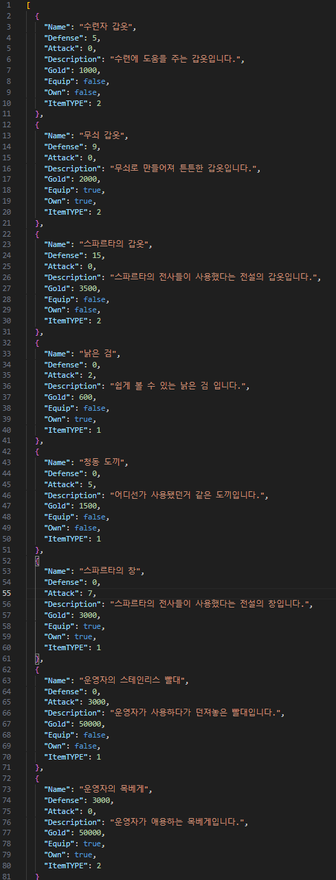The width and height of the screenshot is (336, 880).
Task: Click the Defense value 3000 on line 74
Action: click(x=102, y=799)
